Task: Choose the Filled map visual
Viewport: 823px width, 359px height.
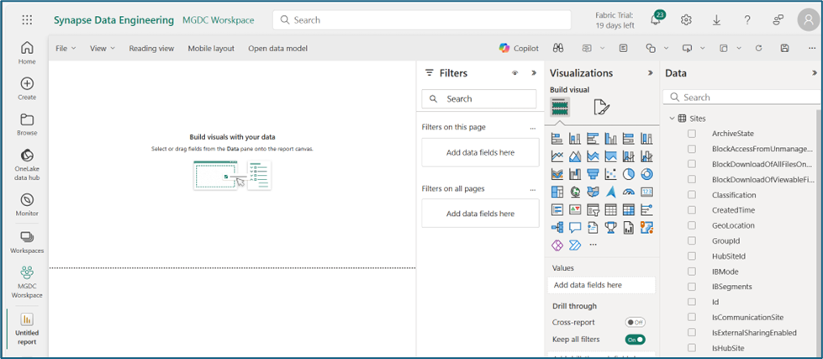Action: (594, 192)
